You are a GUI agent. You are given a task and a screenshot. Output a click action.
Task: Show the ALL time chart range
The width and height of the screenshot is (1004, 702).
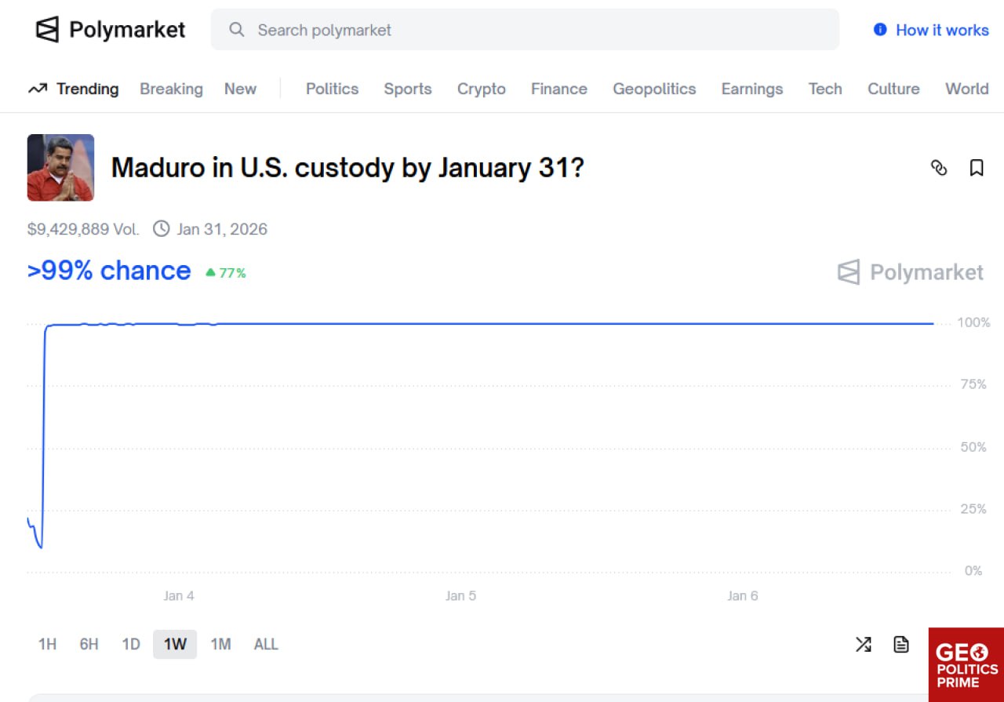coord(266,645)
